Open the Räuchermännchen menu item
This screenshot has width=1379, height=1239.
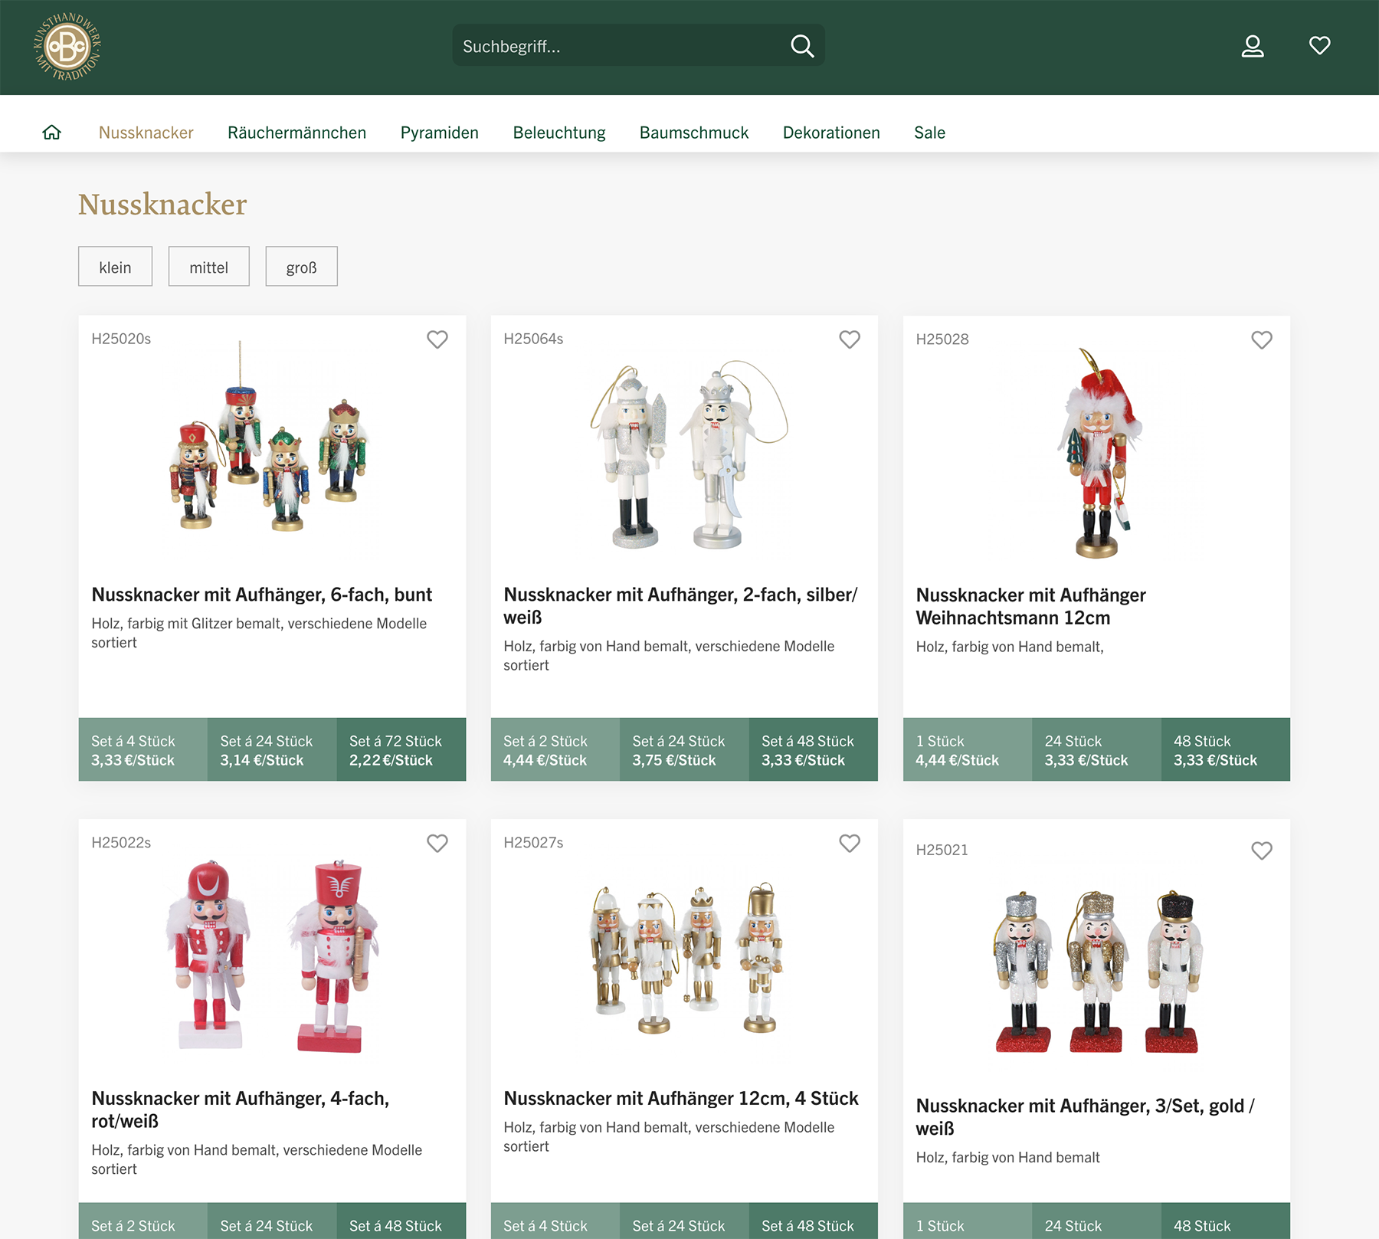click(296, 133)
